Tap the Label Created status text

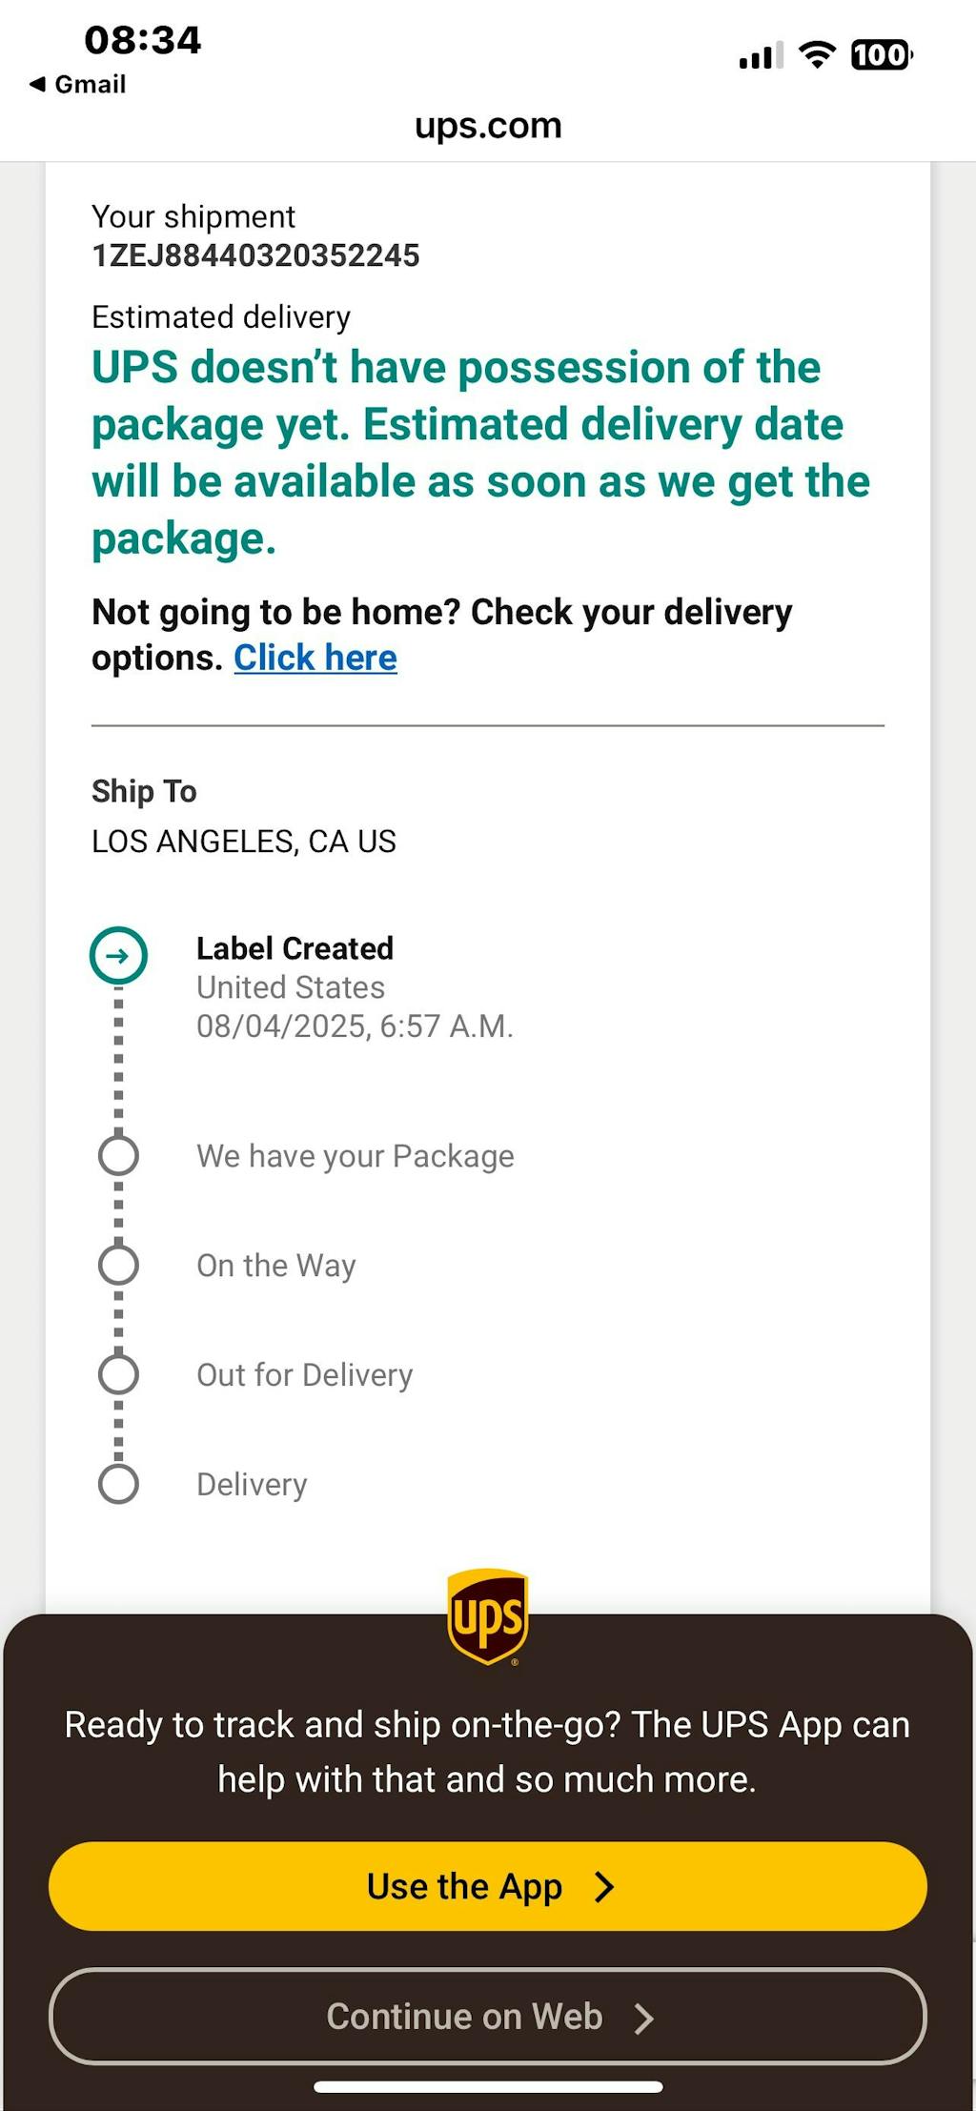pyautogui.click(x=295, y=948)
